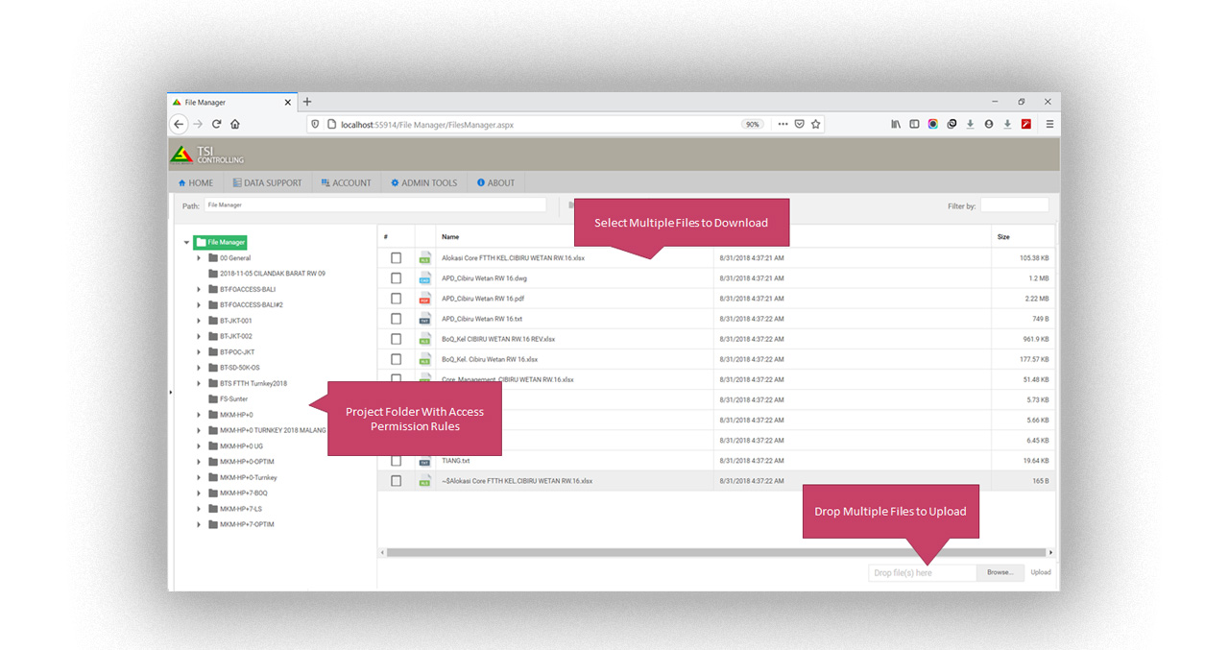Check the checkbox for TIANG.txt
This screenshot has width=1229, height=650.
(396, 460)
